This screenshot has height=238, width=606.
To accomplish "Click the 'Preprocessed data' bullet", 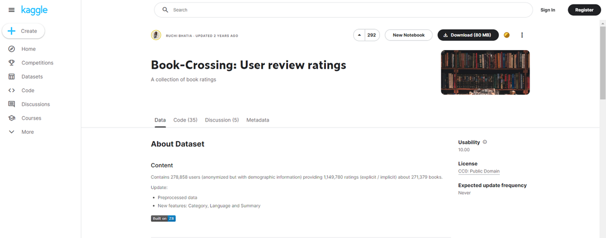I will pos(177,198).
